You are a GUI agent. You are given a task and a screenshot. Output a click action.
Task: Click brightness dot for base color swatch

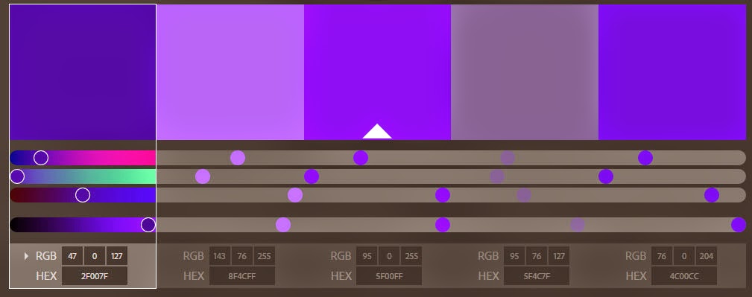click(443, 225)
